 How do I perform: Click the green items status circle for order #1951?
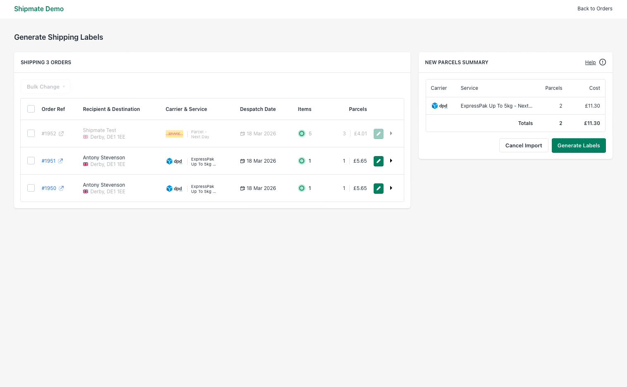302,161
